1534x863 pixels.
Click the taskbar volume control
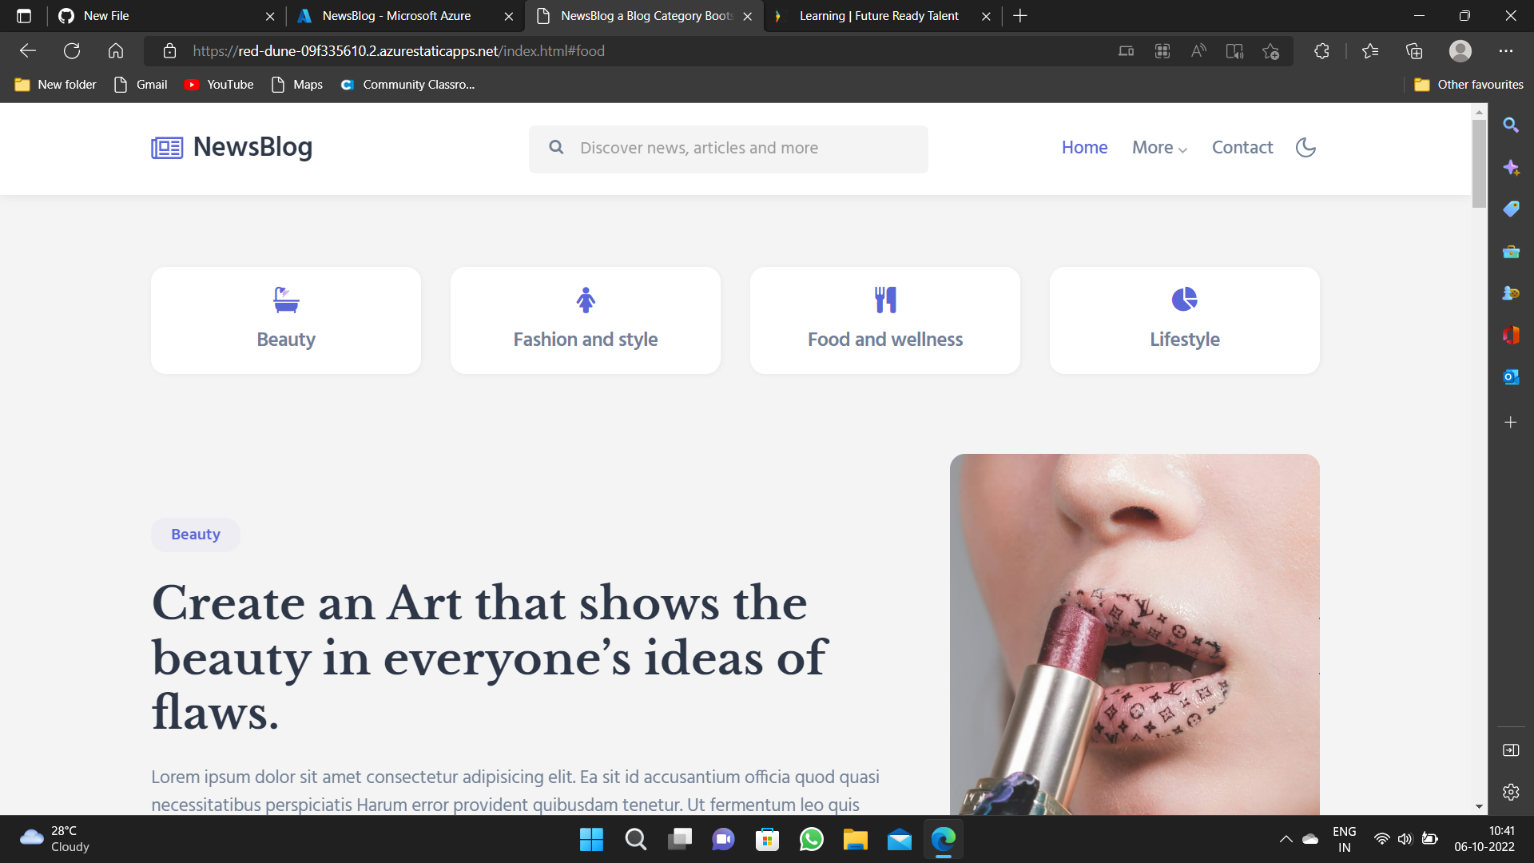click(x=1405, y=839)
